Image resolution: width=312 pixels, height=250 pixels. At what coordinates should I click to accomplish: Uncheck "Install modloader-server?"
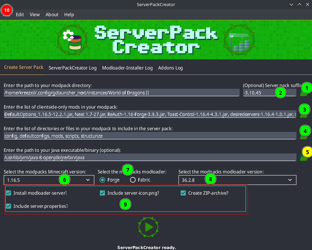(x=8, y=193)
